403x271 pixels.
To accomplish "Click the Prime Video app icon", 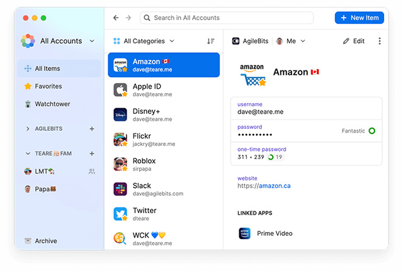I will (244, 233).
